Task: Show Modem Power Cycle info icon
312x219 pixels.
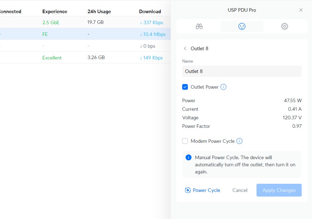Action: tap(239, 141)
